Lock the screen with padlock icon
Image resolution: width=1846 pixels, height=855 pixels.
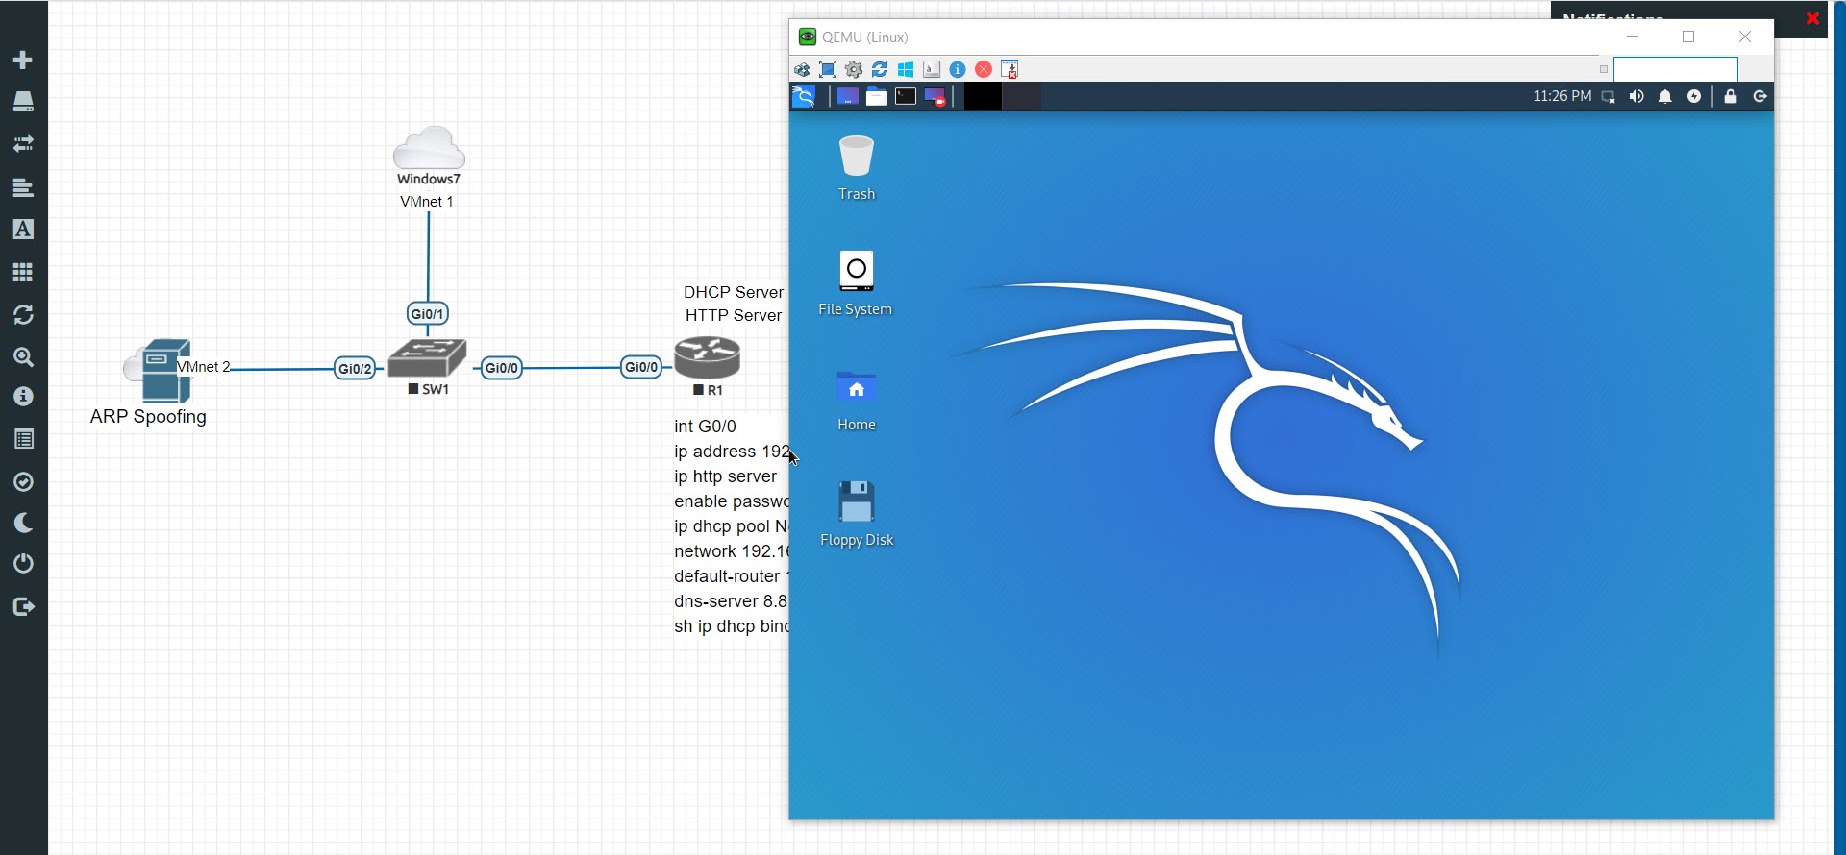tap(1731, 96)
